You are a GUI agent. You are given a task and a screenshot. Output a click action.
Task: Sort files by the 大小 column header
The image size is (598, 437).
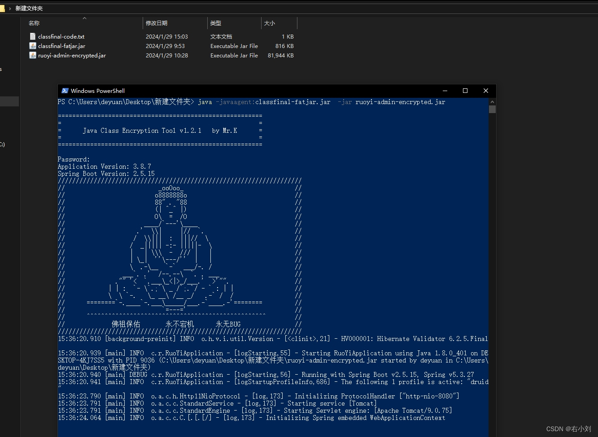click(270, 23)
